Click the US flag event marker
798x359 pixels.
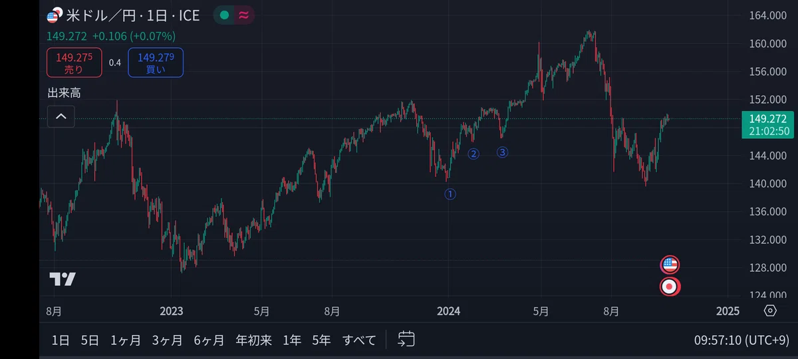[x=670, y=265]
